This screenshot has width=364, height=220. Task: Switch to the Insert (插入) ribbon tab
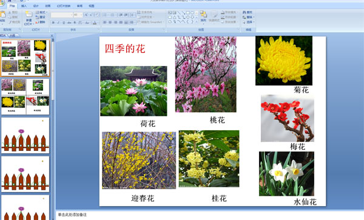tap(24, 6)
